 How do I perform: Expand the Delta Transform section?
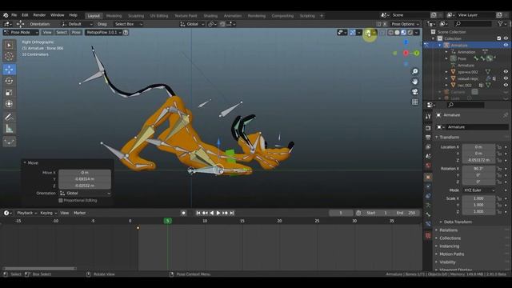click(458, 222)
